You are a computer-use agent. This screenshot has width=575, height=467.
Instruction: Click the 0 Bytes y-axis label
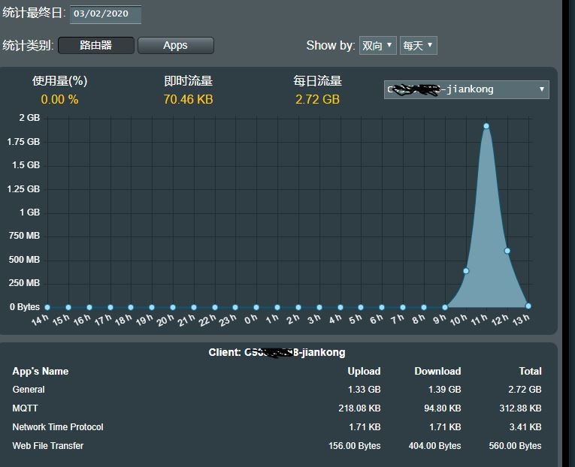pyautogui.click(x=25, y=306)
